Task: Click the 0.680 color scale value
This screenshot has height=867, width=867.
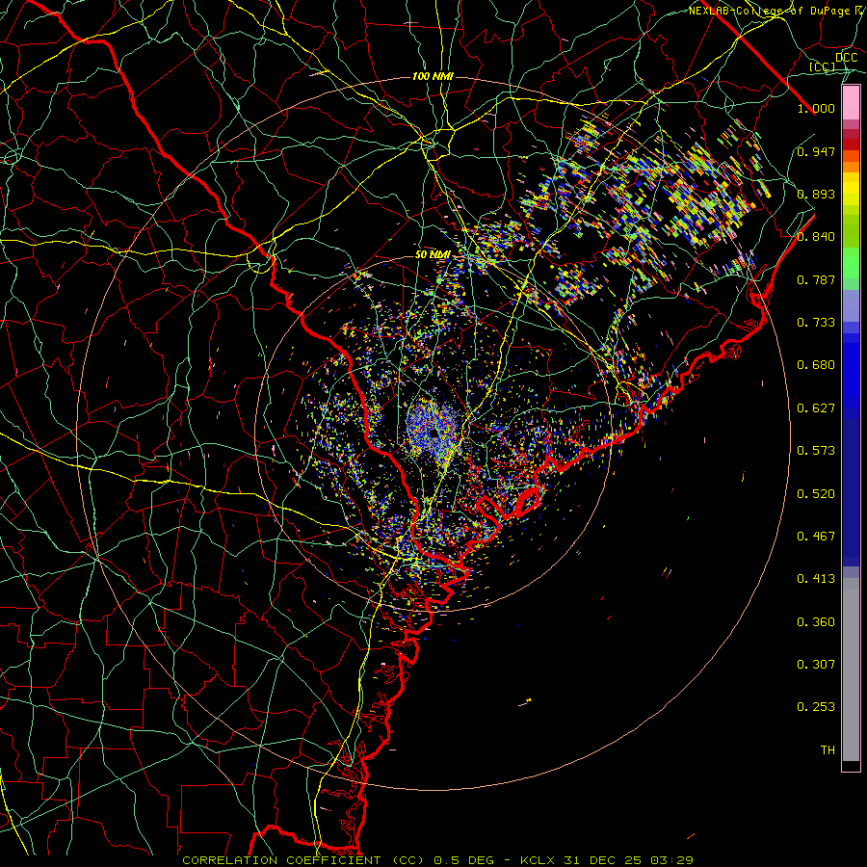Action: [816, 365]
